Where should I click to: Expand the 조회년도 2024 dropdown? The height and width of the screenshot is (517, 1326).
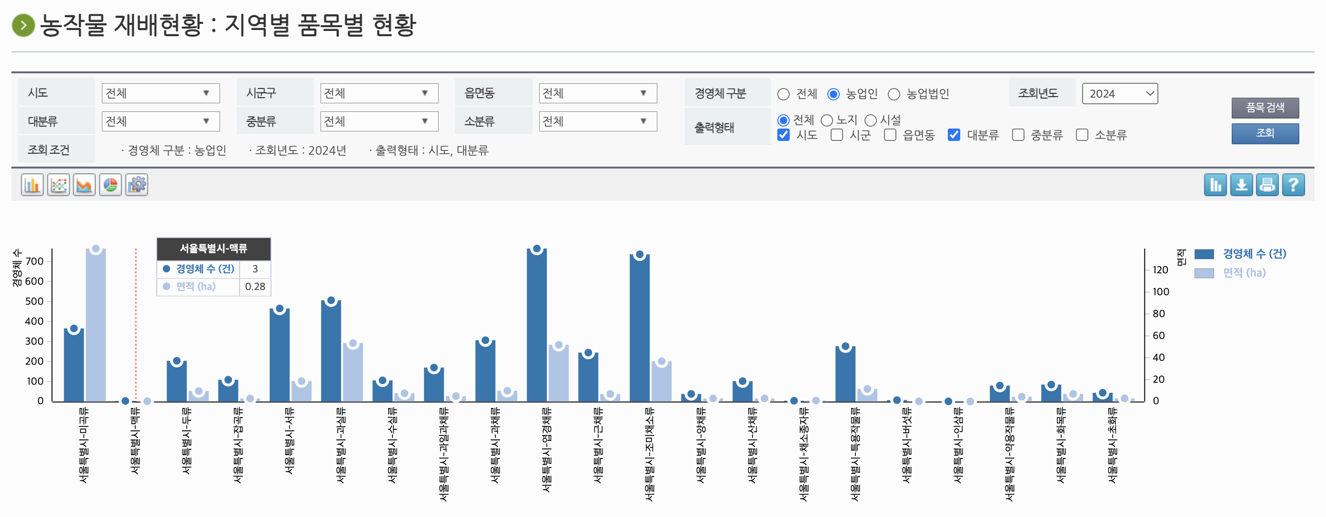coord(1120,94)
